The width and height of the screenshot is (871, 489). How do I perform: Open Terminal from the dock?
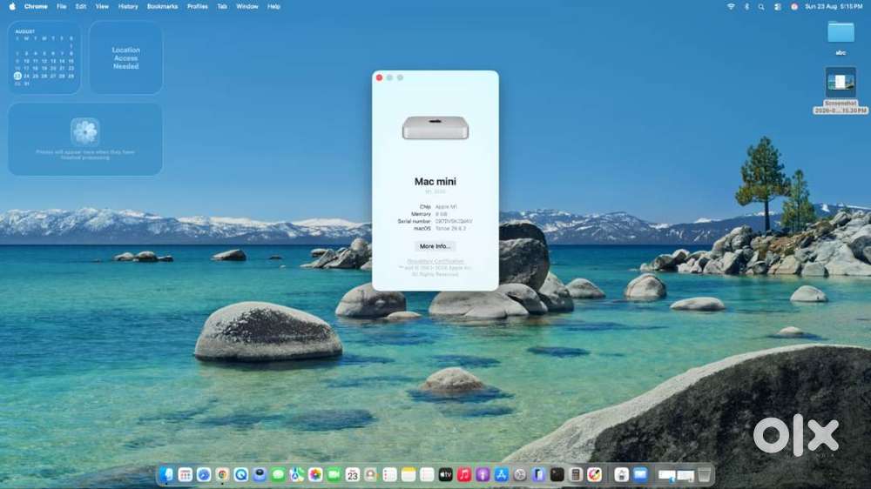pyautogui.click(x=557, y=474)
